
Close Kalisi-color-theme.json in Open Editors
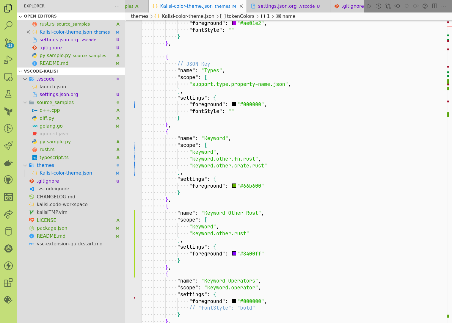pyautogui.click(x=28, y=32)
